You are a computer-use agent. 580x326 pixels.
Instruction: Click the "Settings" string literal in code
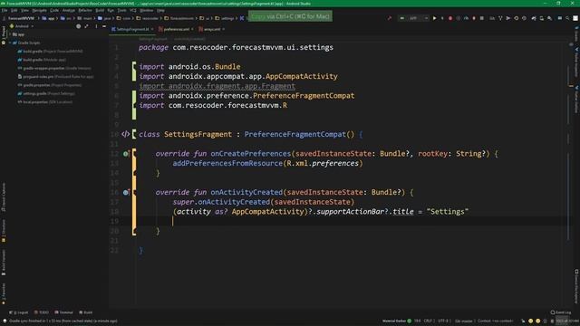coord(447,211)
